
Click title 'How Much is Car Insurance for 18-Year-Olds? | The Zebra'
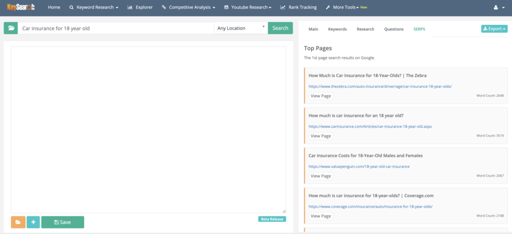(367, 75)
